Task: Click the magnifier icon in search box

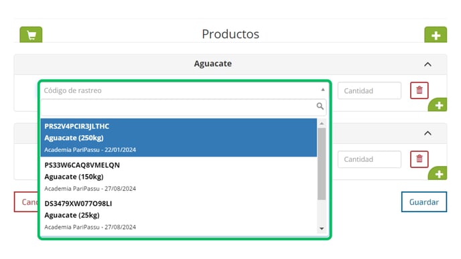Action: pyautogui.click(x=320, y=106)
